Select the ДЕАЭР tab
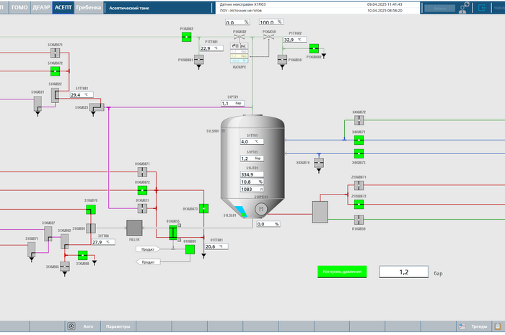 pos(41,6)
